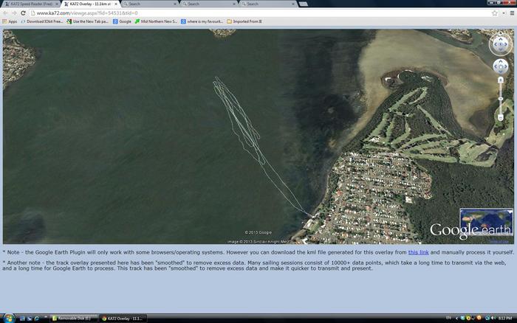The image size is (517, 323).
Task: Open the Apps bookmarks shortcut
Action: pos(10,21)
